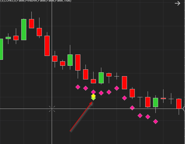Click the red arrow annotation drawing

81,116
